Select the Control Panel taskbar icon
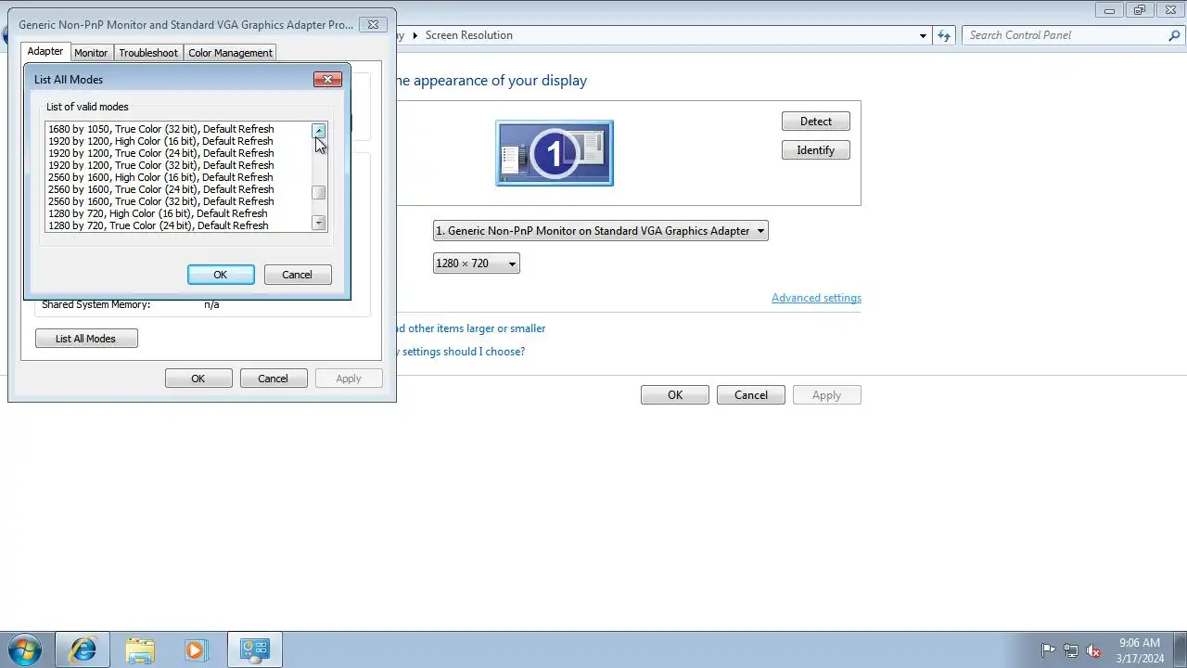This screenshot has height=668, width=1187. tap(255, 649)
